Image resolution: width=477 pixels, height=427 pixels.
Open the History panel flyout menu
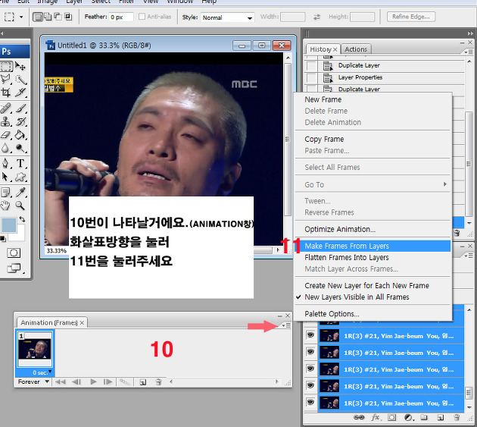point(468,52)
